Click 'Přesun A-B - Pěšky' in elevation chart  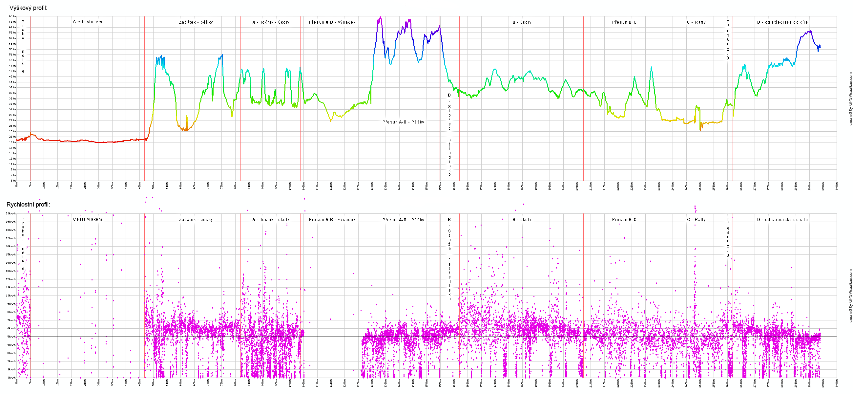pyautogui.click(x=403, y=122)
